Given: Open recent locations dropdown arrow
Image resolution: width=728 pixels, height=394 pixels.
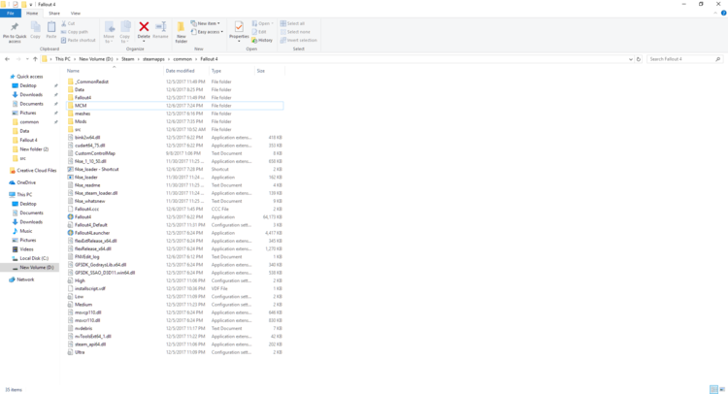Looking at the screenshot, I should [27, 59].
